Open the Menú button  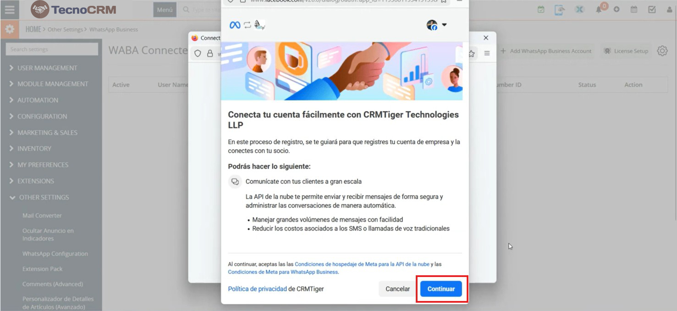(x=165, y=10)
